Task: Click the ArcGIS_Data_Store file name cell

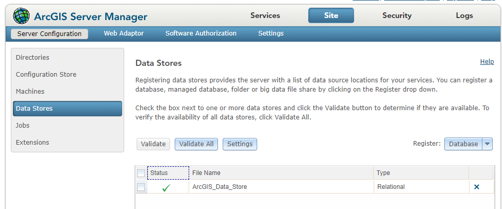Action: tap(281, 187)
